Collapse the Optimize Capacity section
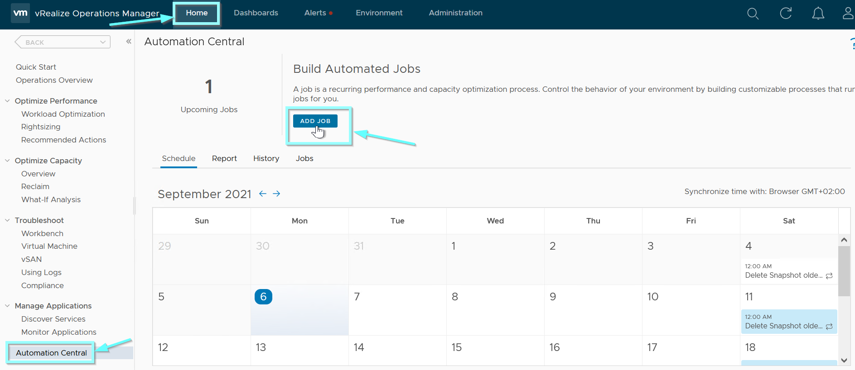Image resolution: width=855 pixels, height=370 pixels. [x=7, y=161]
